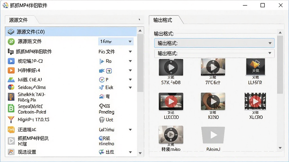This screenshot has width=289, height=162.
Task: Open the 1Kme dropdown
Action: coord(116,42)
